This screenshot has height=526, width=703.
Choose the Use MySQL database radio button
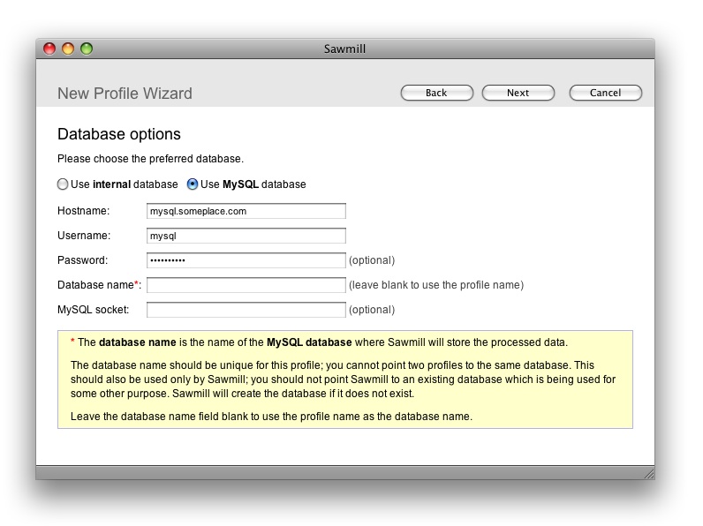coord(193,184)
